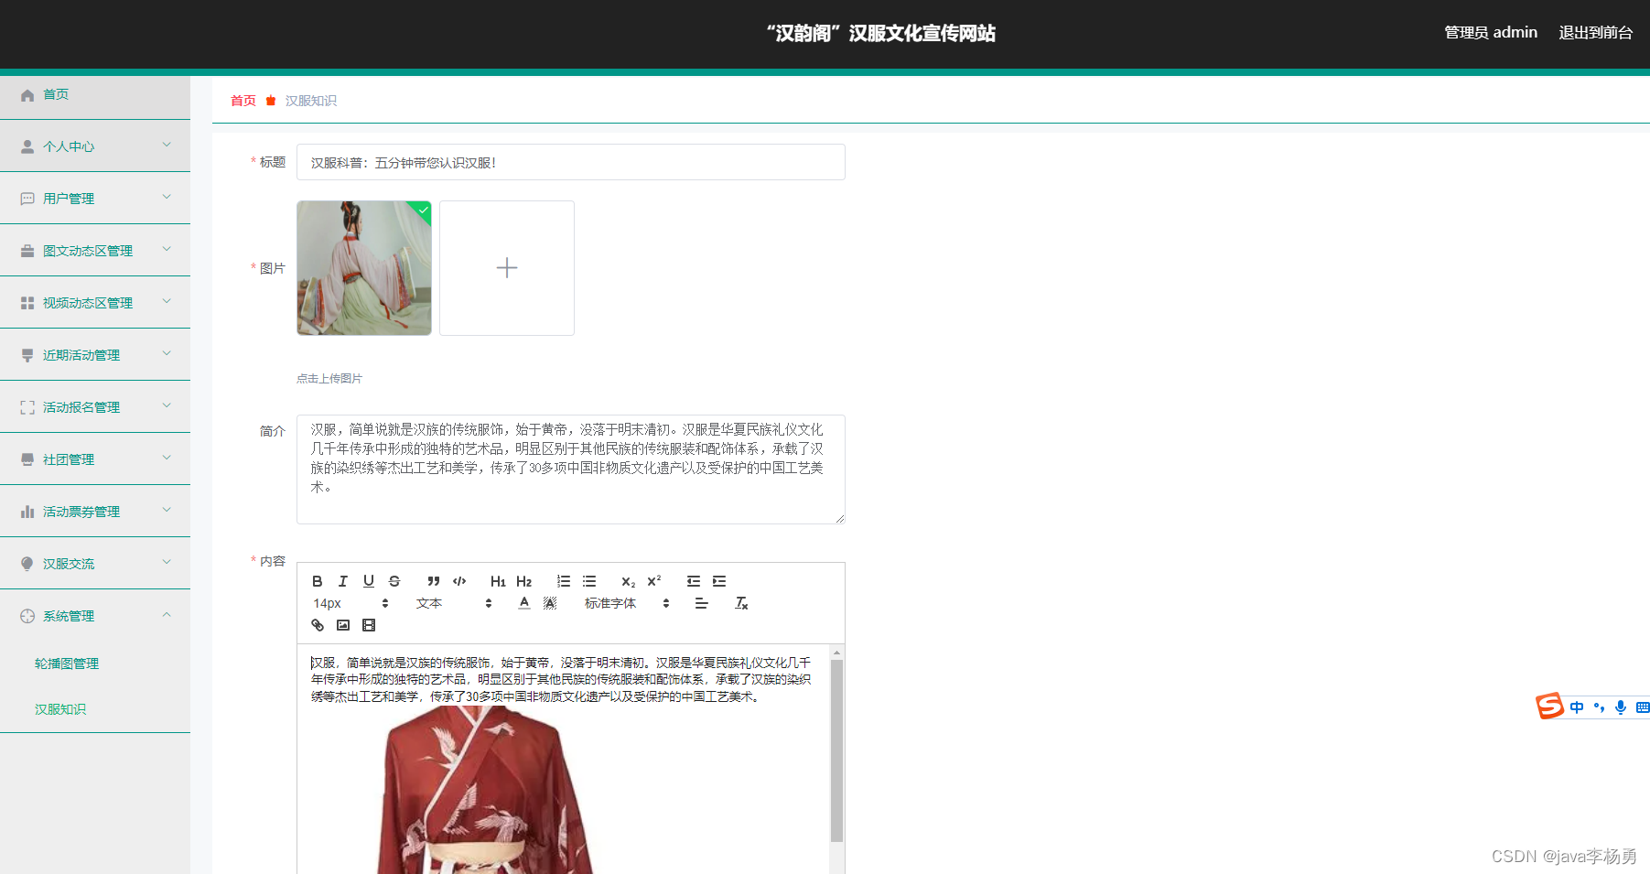
Task: Click the 活动票券管理 sidebar label
Action: pyautogui.click(x=81, y=512)
